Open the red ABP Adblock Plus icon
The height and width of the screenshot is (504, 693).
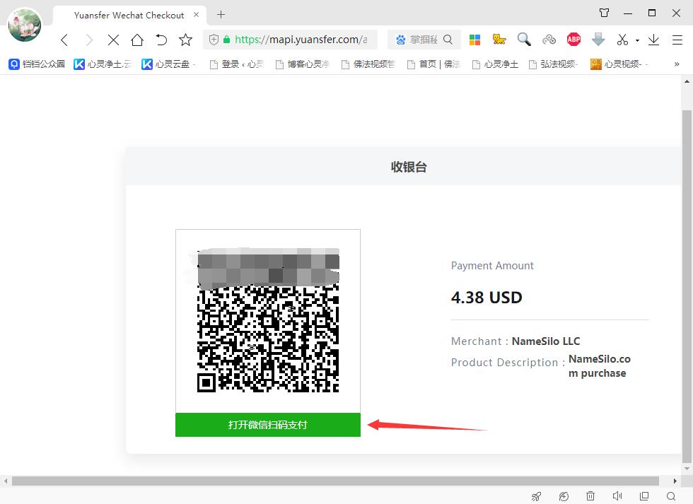pos(573,40)
